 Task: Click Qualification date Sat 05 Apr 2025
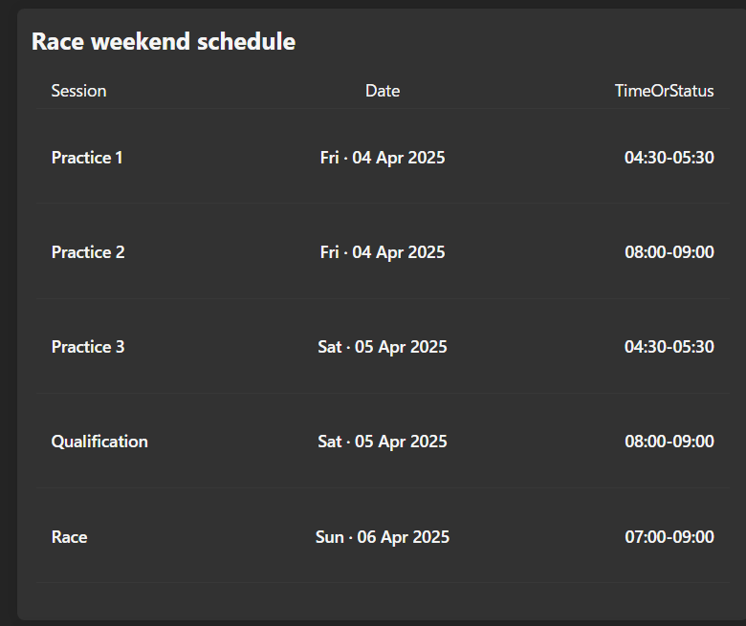click(x=383, y=442)
